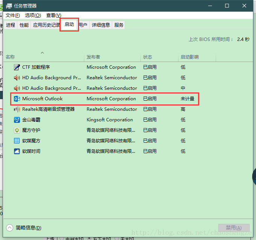Image resolution: width=256 pixels, height=240 pixels.
Task: Click speaker icon of HD Audio row with 低 impact
Action: pos(17,78)
